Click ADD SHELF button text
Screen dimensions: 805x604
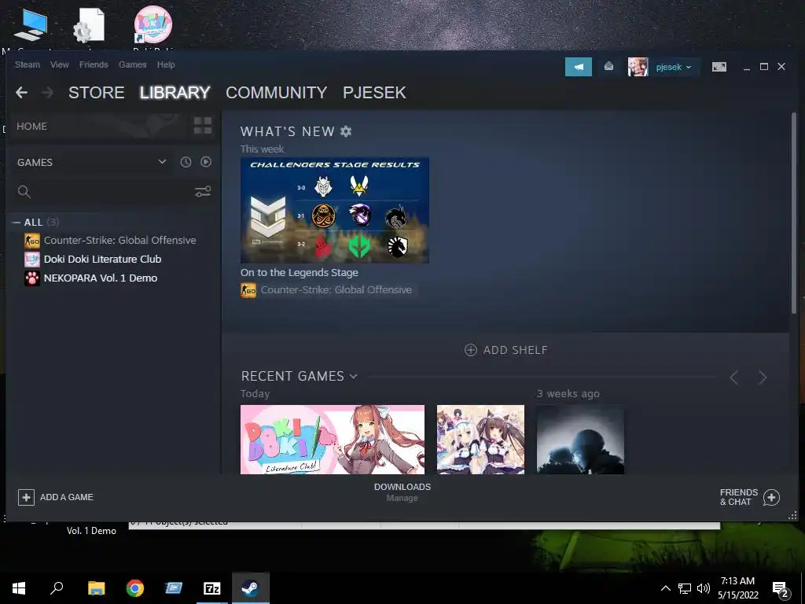click(x=516, y=350)
